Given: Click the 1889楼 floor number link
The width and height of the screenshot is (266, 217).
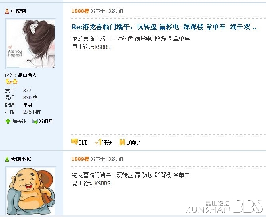Looking at the screenshot, I should 80,159.
